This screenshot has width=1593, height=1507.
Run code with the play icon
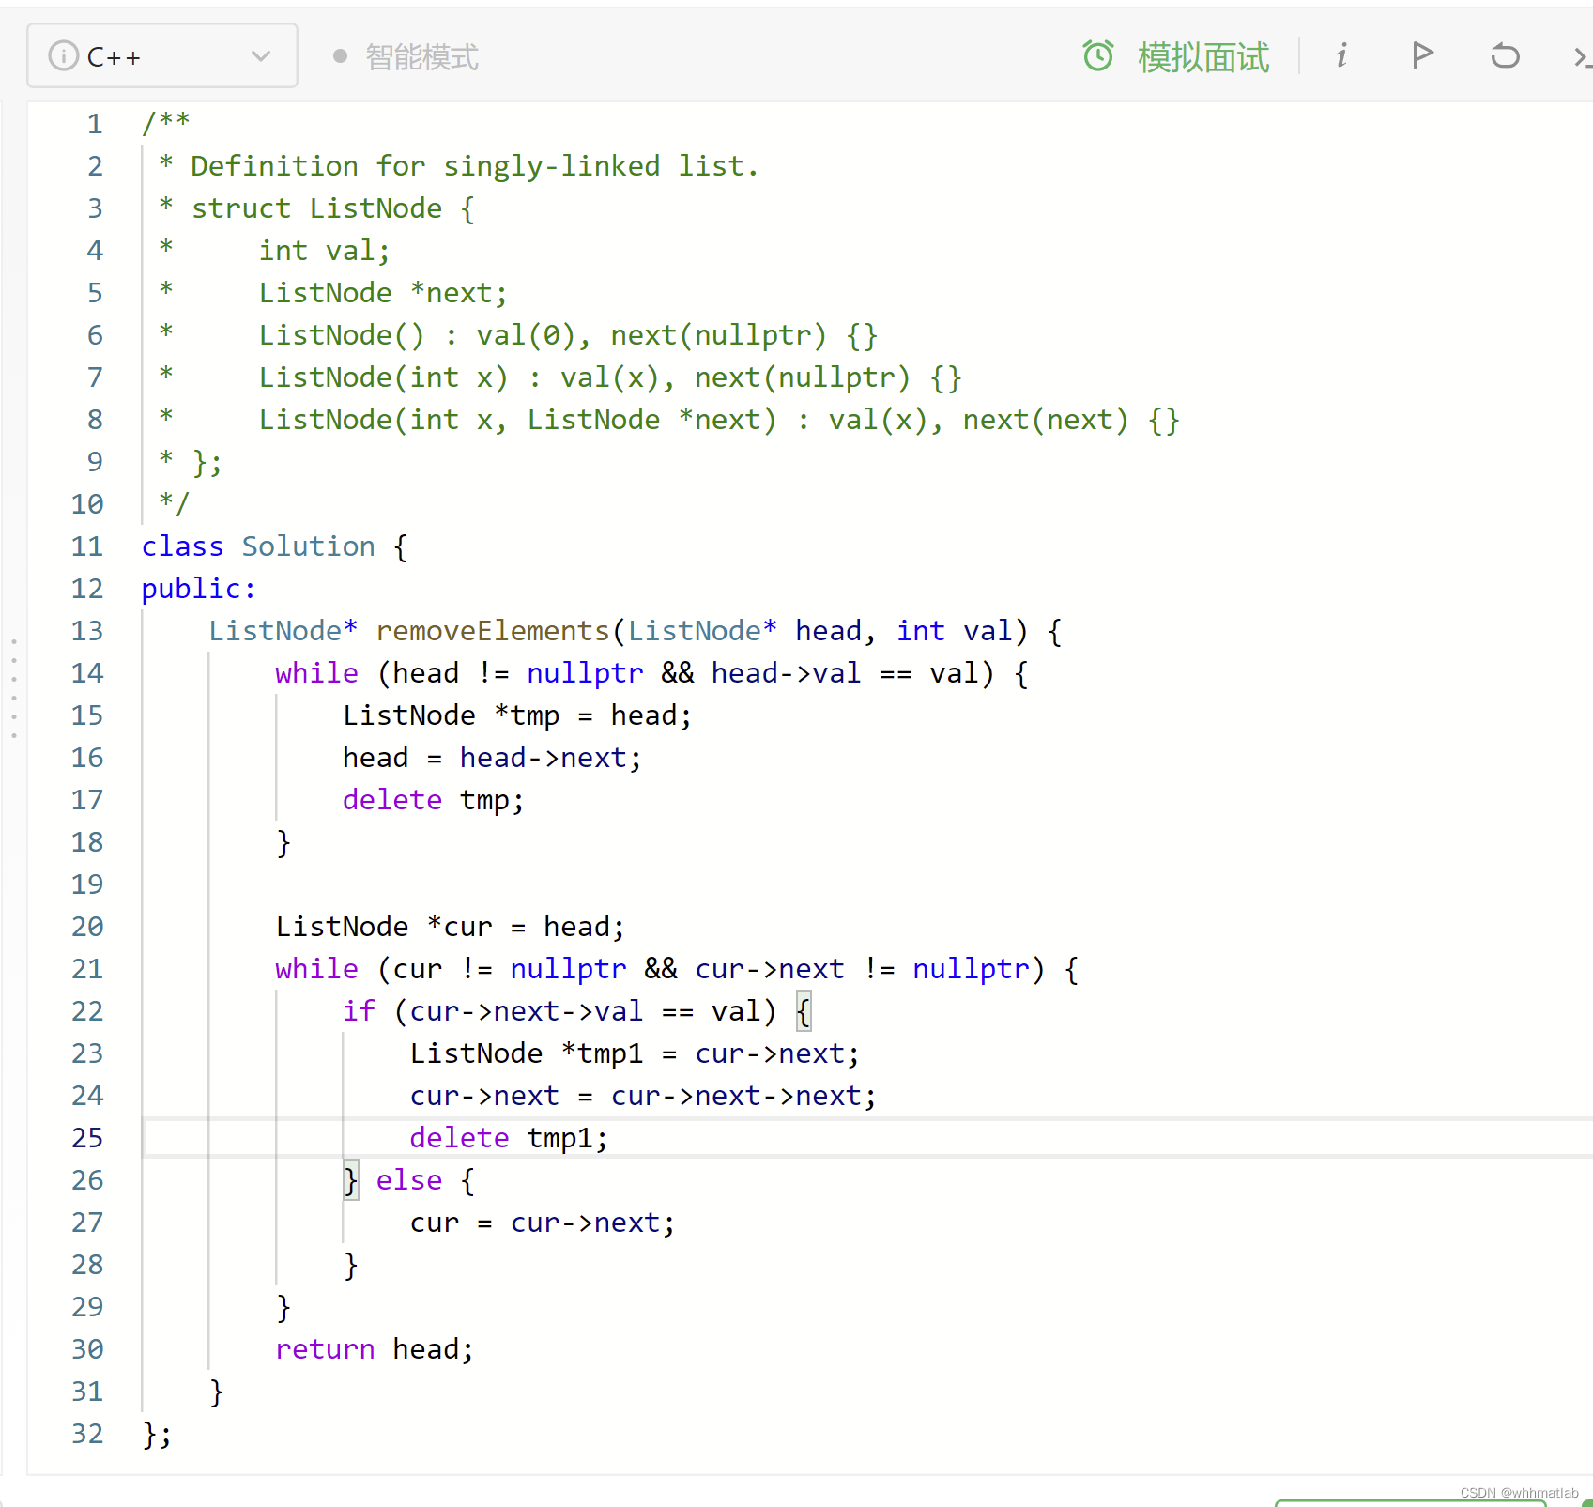[1422, 56]
